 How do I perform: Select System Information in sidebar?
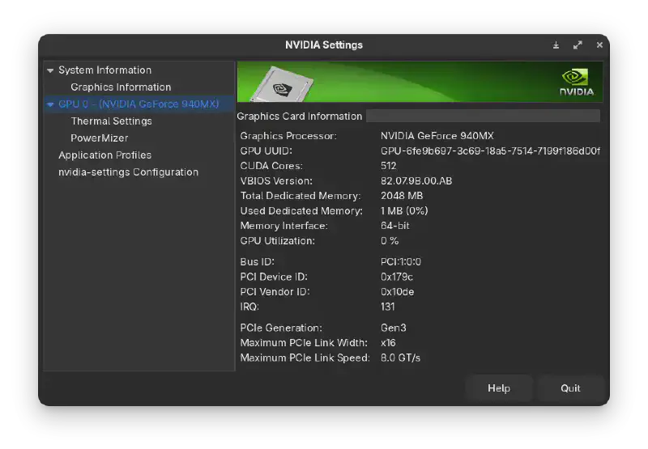[105, 70]
